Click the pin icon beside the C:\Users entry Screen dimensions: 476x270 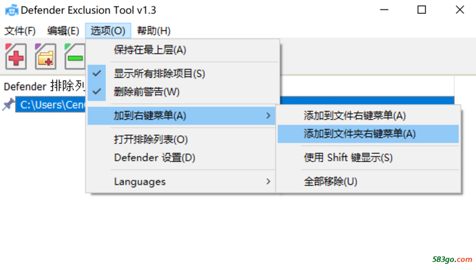[8, 105]
